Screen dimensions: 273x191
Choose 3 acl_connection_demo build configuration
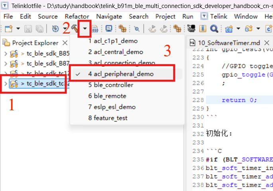coord(127,63)
